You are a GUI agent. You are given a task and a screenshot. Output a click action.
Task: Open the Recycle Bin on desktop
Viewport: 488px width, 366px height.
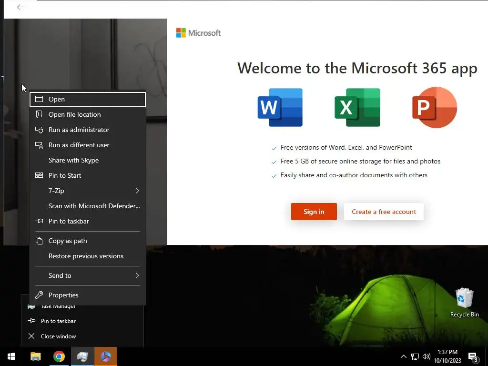[464, 303]
